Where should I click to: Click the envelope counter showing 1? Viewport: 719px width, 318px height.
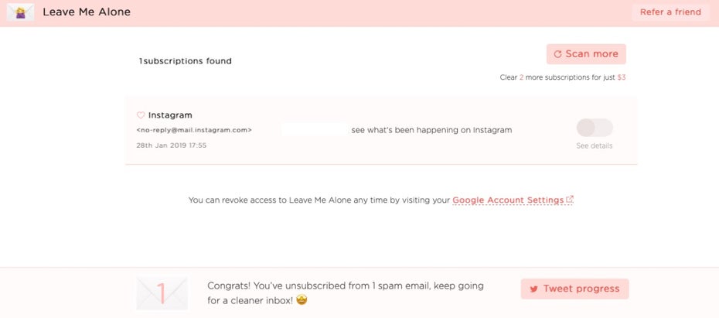162,292
